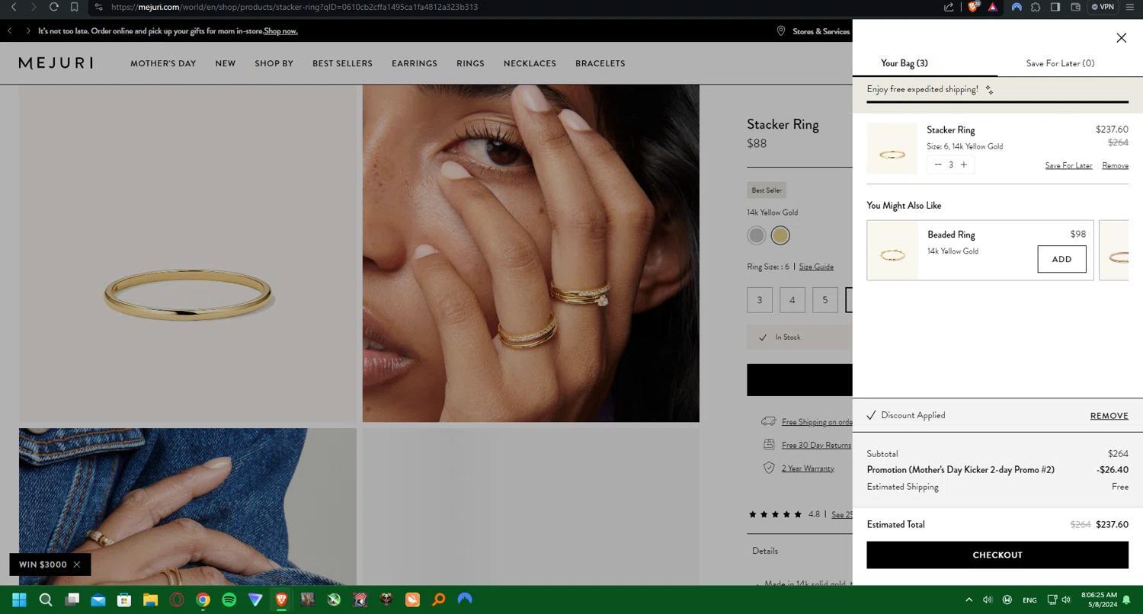
Task: Remove Stacker Ring from bag
Action: pyautogui.click(x=1115, y=165)
